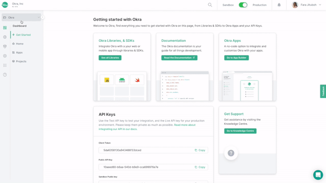Click the Get Support heading

coord(233,114)
